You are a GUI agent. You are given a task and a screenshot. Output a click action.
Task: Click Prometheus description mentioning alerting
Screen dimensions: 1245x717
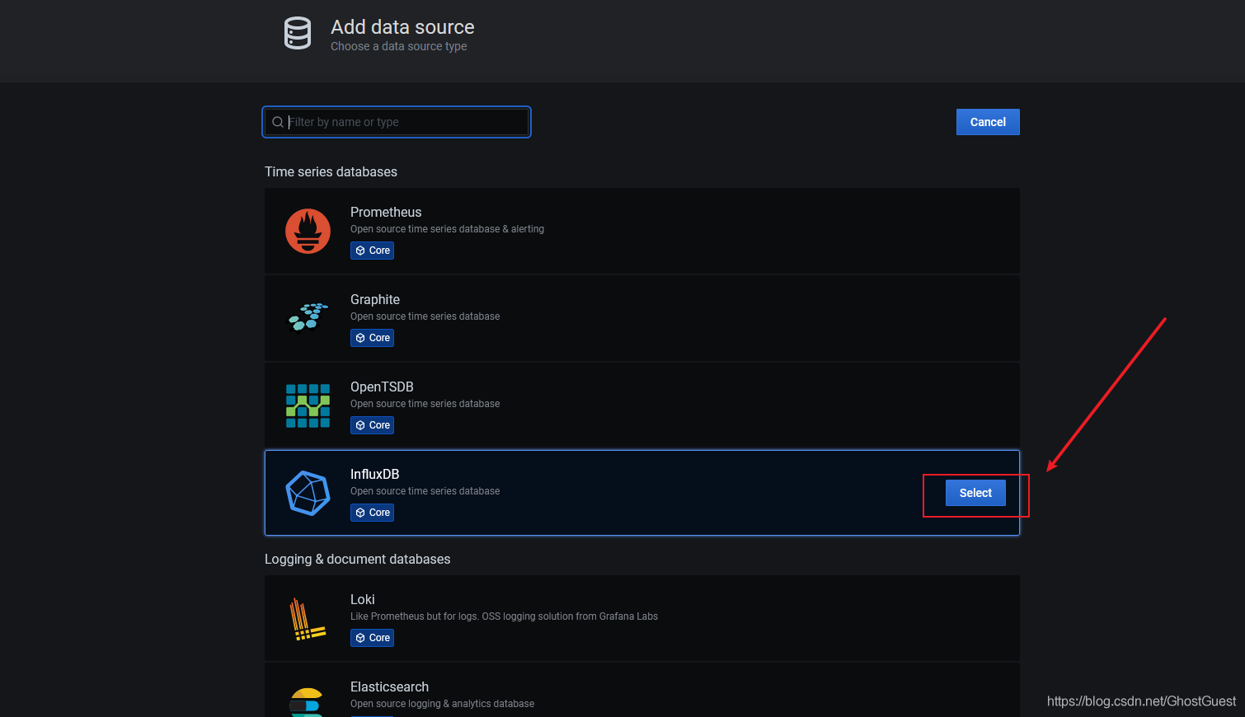point(447,229)
